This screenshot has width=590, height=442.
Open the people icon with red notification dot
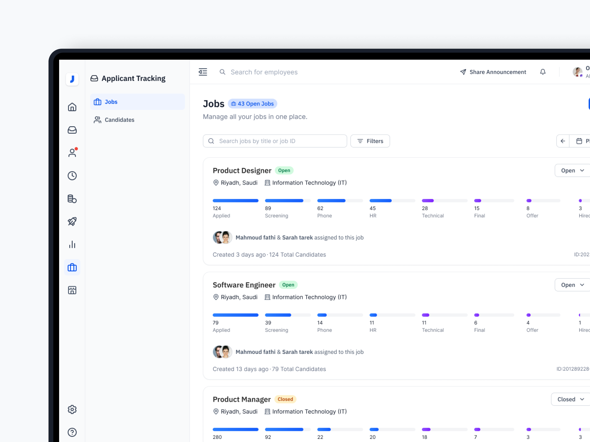[72, 153]
